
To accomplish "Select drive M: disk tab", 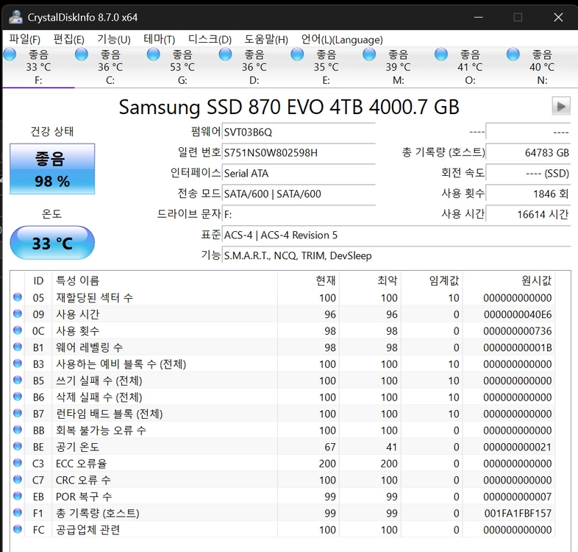I will (398, 67).
